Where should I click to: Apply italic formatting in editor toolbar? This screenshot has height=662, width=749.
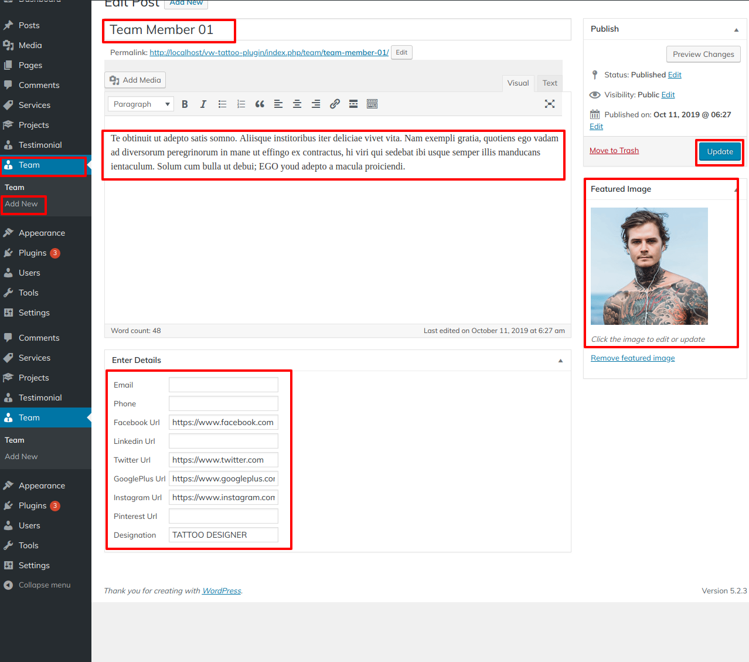[203, 104]
